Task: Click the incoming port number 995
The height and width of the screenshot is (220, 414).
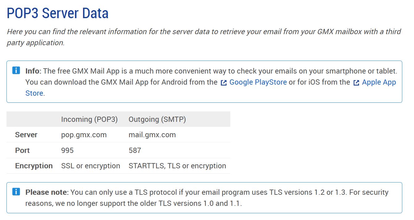Action: tap(67, 150)
